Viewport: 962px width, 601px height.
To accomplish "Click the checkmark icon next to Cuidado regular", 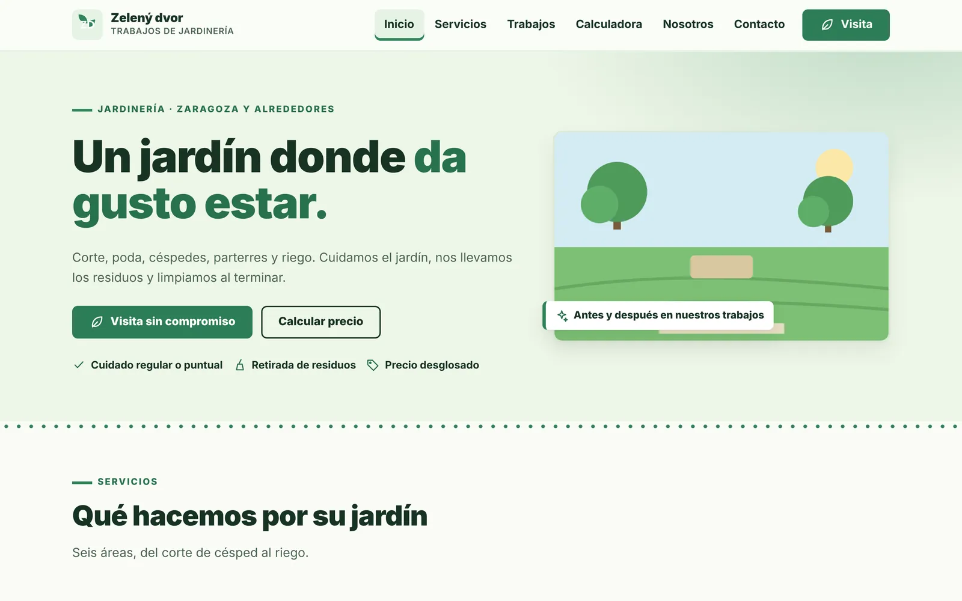I will [79, 365].
